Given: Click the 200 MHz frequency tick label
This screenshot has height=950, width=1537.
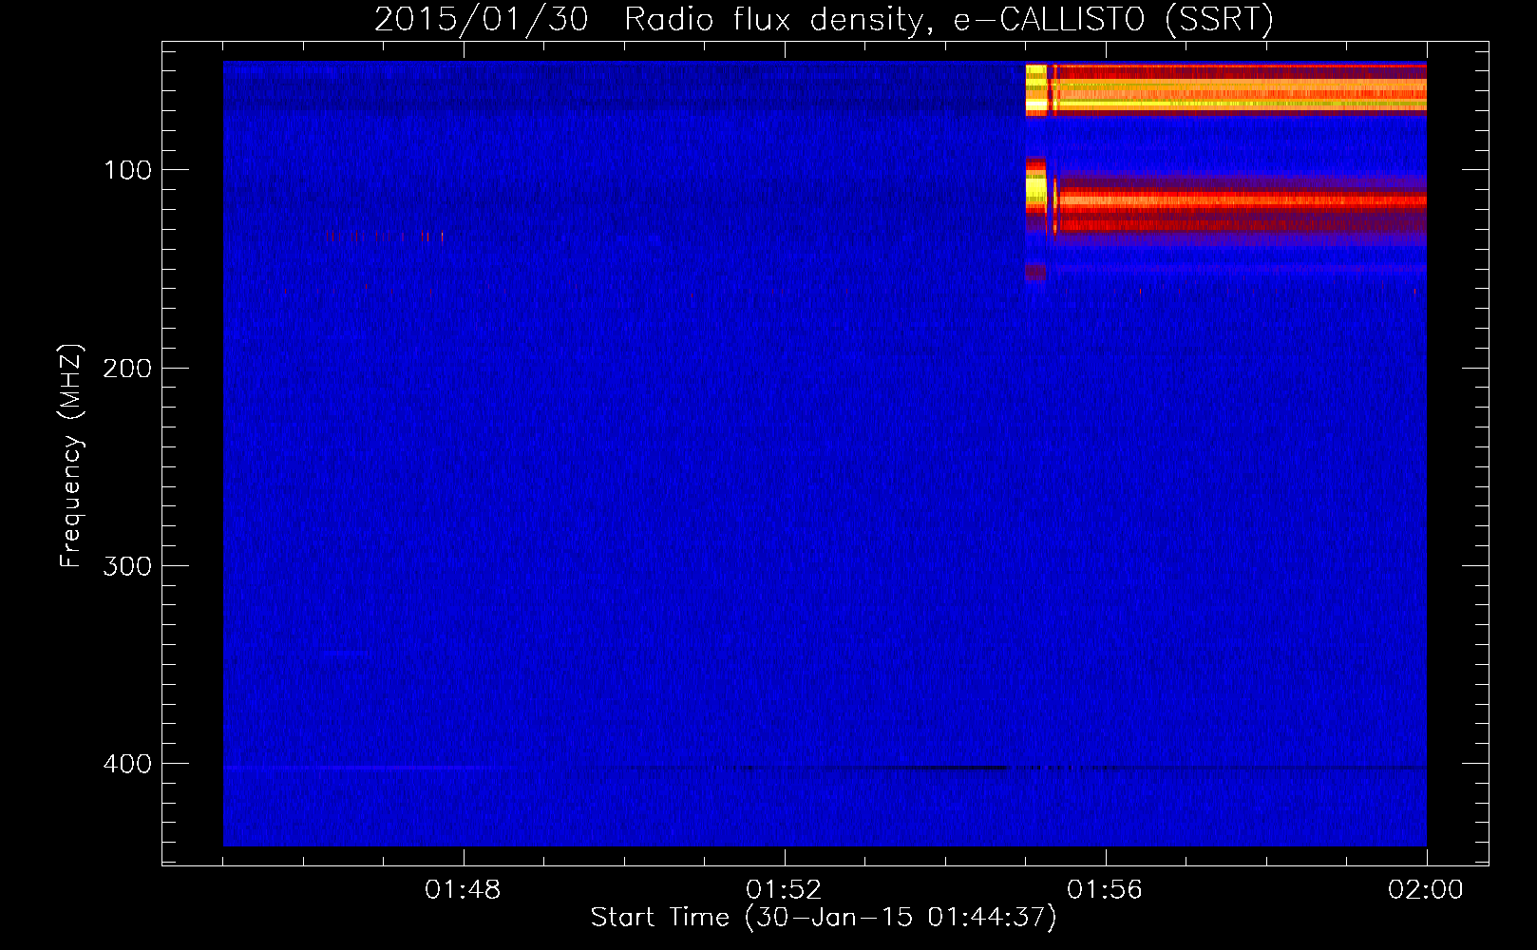Looking at the screenshot, I should pyautogui.click(x=127, y=368).
